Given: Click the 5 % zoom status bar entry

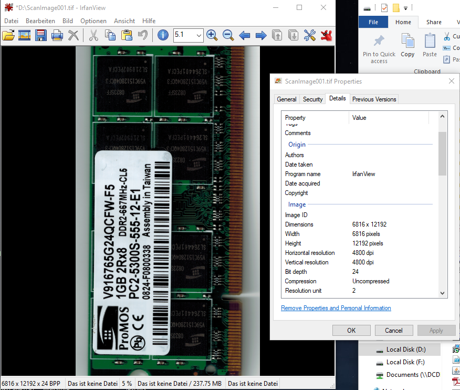Looking at the screenshot, I should click(127, 384).
